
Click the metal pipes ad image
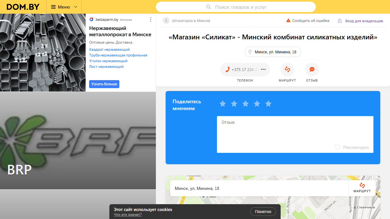[43, 52]
